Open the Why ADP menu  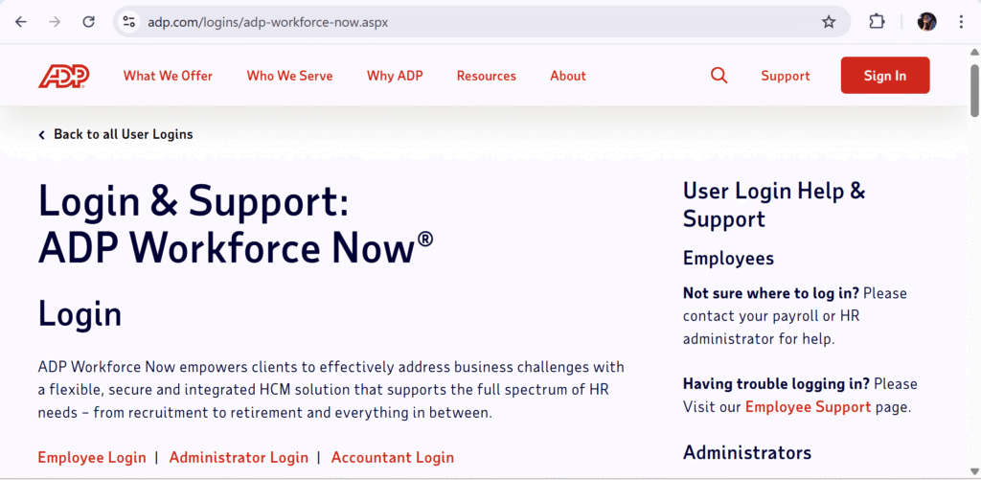click(x=395, y=76)
